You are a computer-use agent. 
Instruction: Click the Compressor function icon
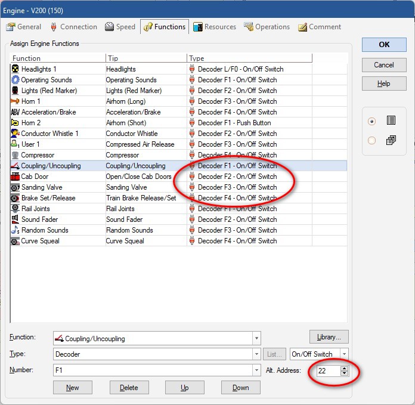pos(16,155)
